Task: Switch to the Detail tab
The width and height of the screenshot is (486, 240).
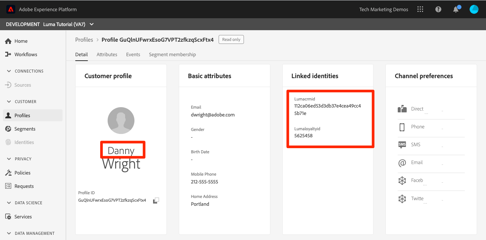Action: tap(82, 54)
